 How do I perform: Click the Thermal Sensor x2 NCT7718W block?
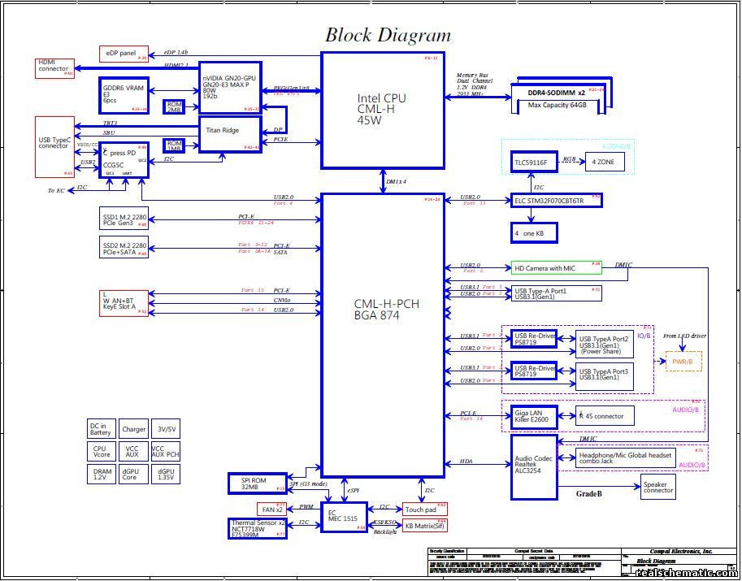[258, 527]
